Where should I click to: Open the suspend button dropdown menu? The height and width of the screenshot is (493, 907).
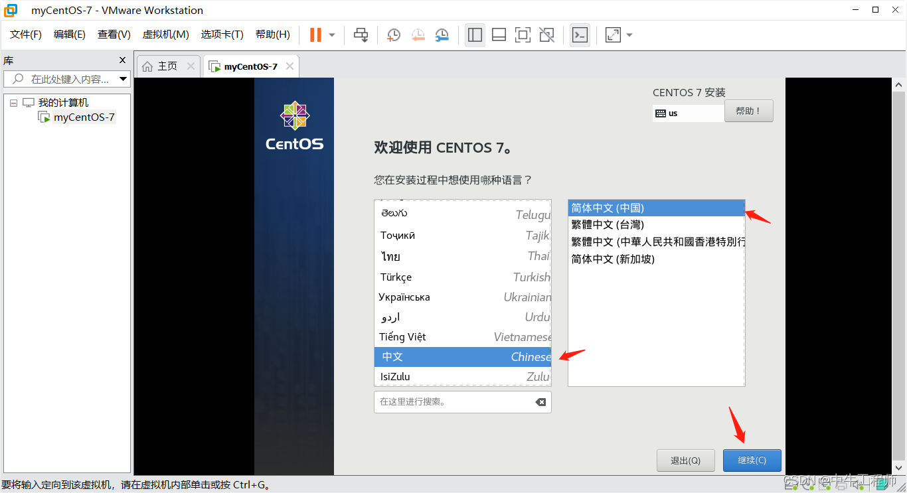point(330,35)
